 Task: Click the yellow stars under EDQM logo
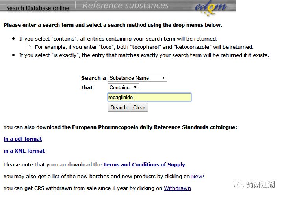tap(206, 13)
